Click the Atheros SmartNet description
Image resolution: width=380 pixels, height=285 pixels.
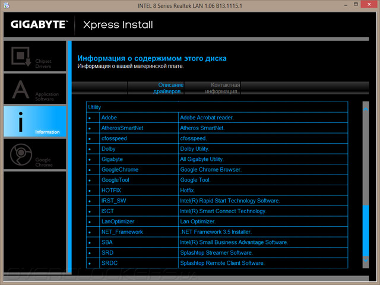(202, 128)
